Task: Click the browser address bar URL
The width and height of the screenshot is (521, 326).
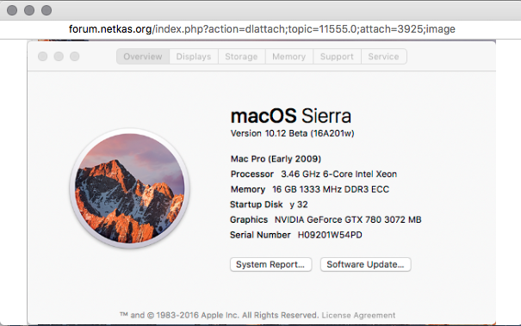Action: coord(262,29)
